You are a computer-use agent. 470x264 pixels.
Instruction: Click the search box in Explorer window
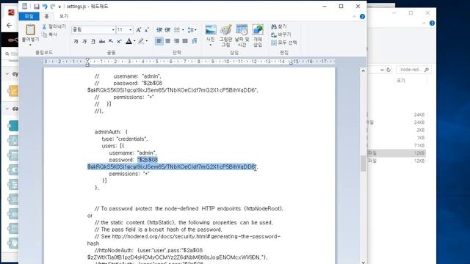pyautogui.click(x=413, y=70)
